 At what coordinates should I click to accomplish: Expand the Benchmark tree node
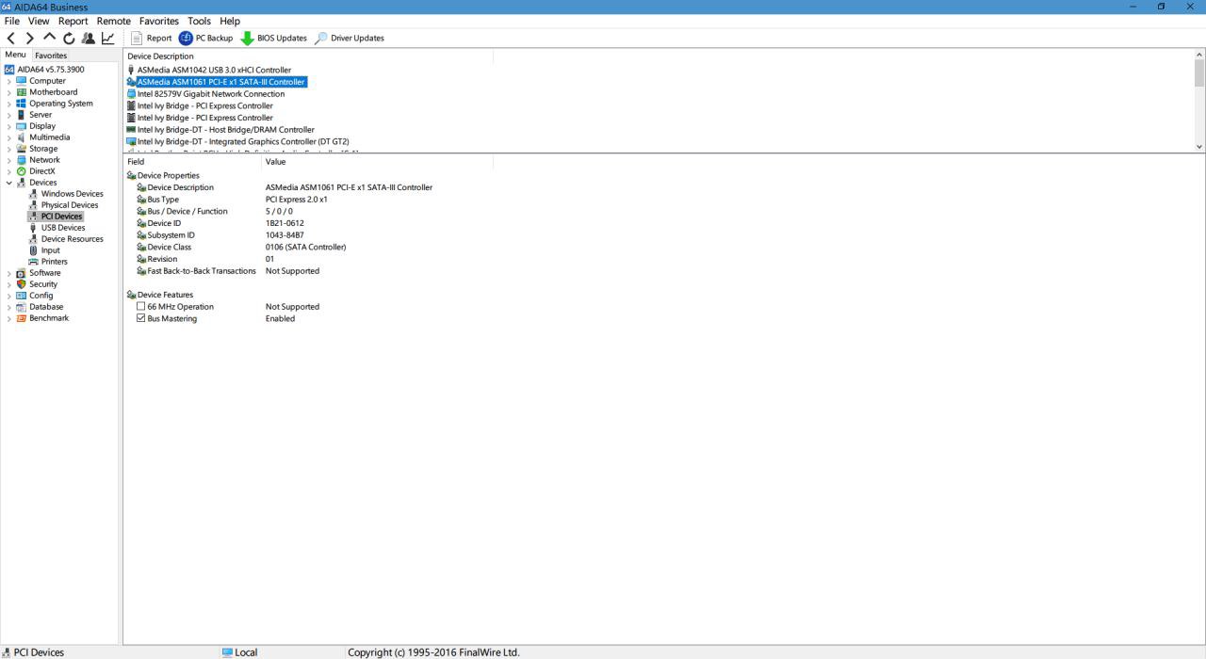tap(9, 318)
